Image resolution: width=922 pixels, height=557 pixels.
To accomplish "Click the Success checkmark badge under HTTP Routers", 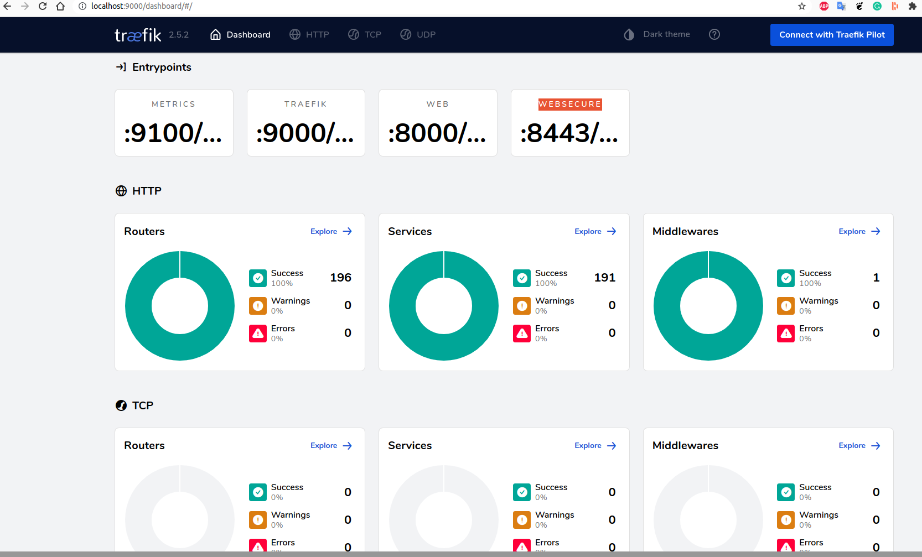I will pyautogui.click(x=257, y=278).
